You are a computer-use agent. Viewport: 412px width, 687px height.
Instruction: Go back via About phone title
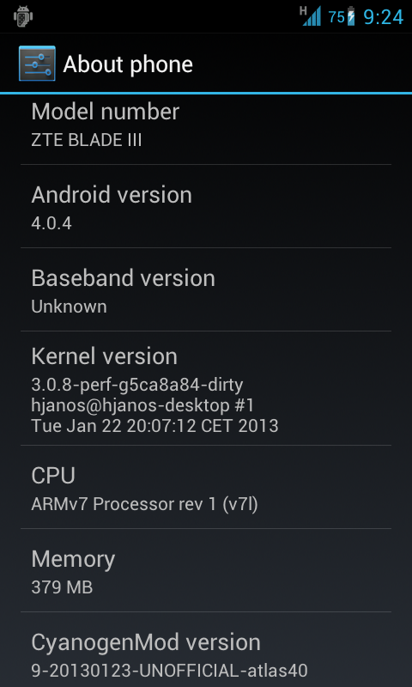[x=128, y=64]
